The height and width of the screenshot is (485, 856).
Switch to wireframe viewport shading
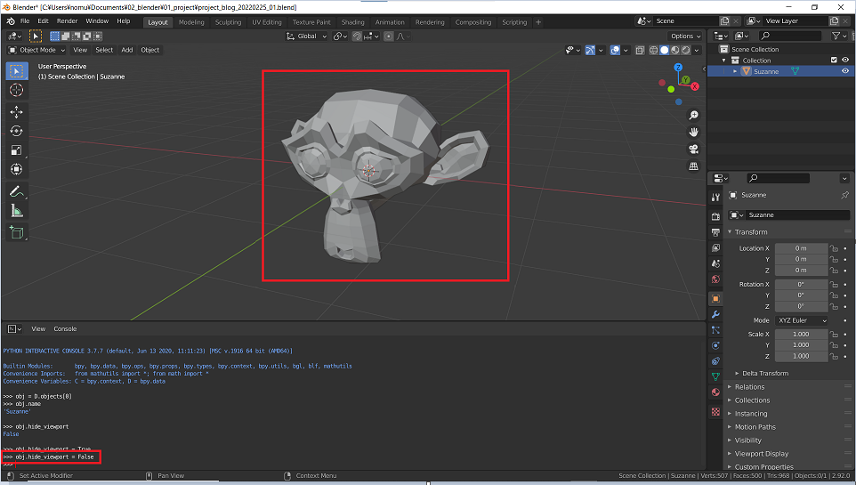pyautogui.click(x=653, y=50)
